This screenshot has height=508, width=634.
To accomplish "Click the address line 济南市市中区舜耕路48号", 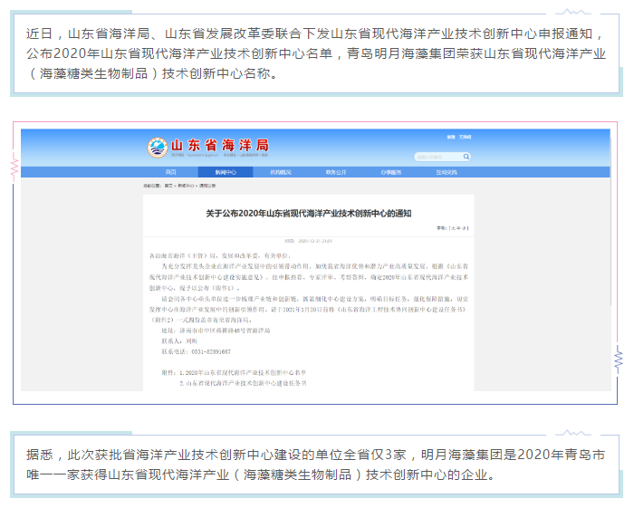I will 216,331.
